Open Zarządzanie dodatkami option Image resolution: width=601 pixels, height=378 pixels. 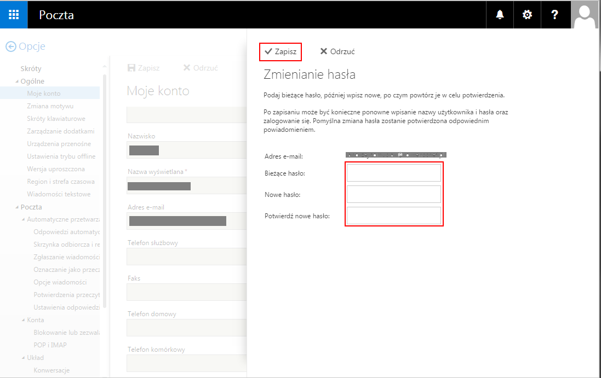pyautogui.click(x=61, y=131)
